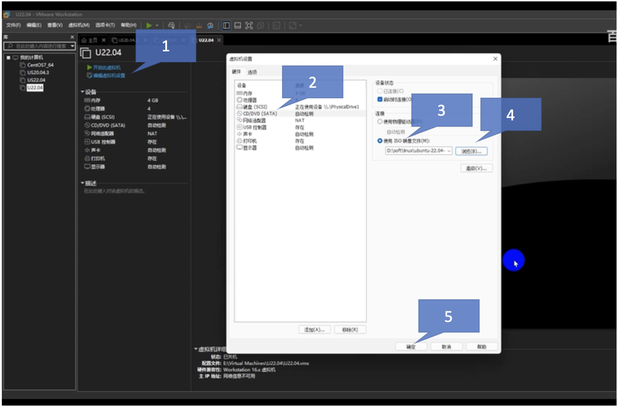Click the 硬盘 (SCSI) icon on summary page
This screenshot has width=617, height=406.
coord(87,117)
